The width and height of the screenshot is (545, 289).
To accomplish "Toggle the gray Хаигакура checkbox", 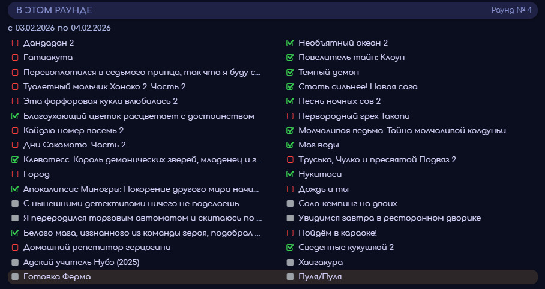I will click(x=291, y=262).
